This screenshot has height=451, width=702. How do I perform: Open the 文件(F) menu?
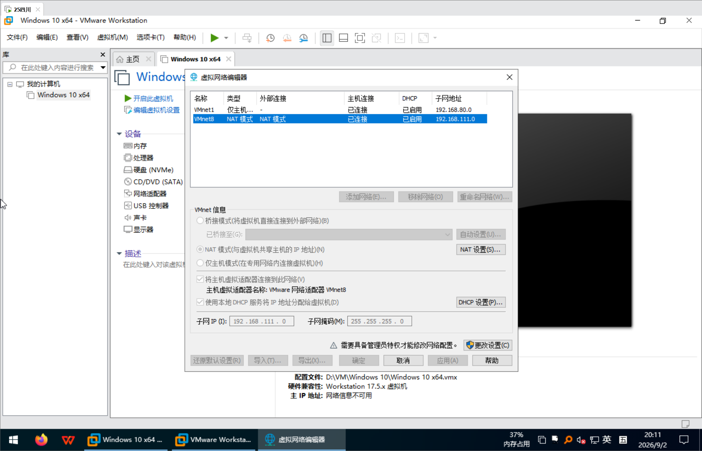17,37
